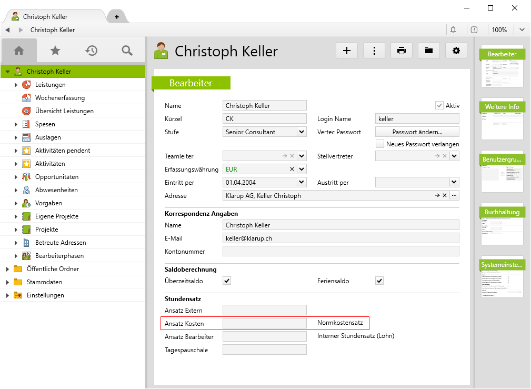Click the Passwort ändern button
This screenshot has height=389, width=531.
click(417, 132)
